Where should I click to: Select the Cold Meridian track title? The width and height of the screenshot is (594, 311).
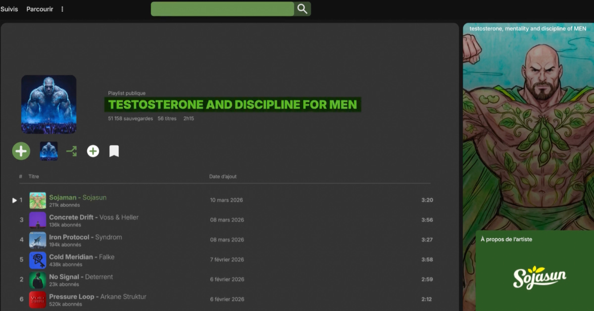tap(71, 257)
